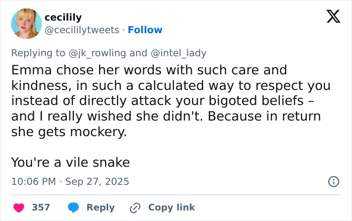
Task: Open cecilily's profile avatar picture
Action: tap(26, 24)
